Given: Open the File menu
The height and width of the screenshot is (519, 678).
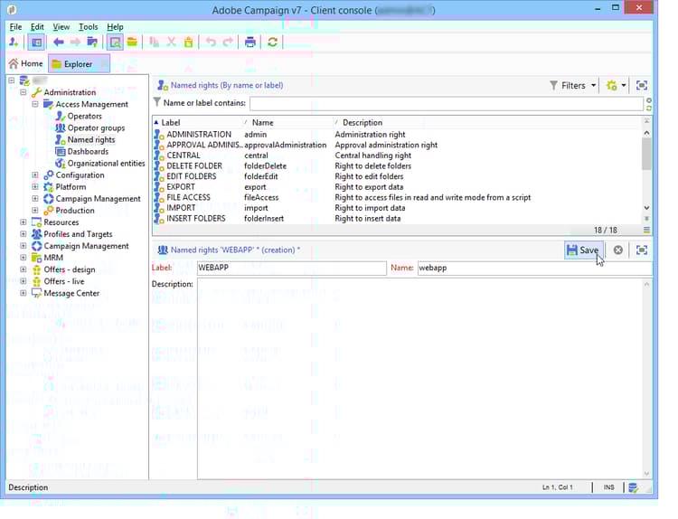Looking at the screenshot, I should click(x=15, y=27).
